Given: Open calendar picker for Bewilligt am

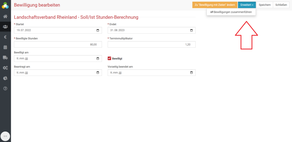Looking at the screenshot, I should tap(98, 58).
